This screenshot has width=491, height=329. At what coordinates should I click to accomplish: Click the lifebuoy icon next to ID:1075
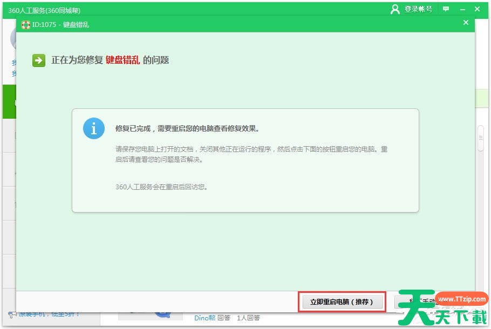coord(25,25)
